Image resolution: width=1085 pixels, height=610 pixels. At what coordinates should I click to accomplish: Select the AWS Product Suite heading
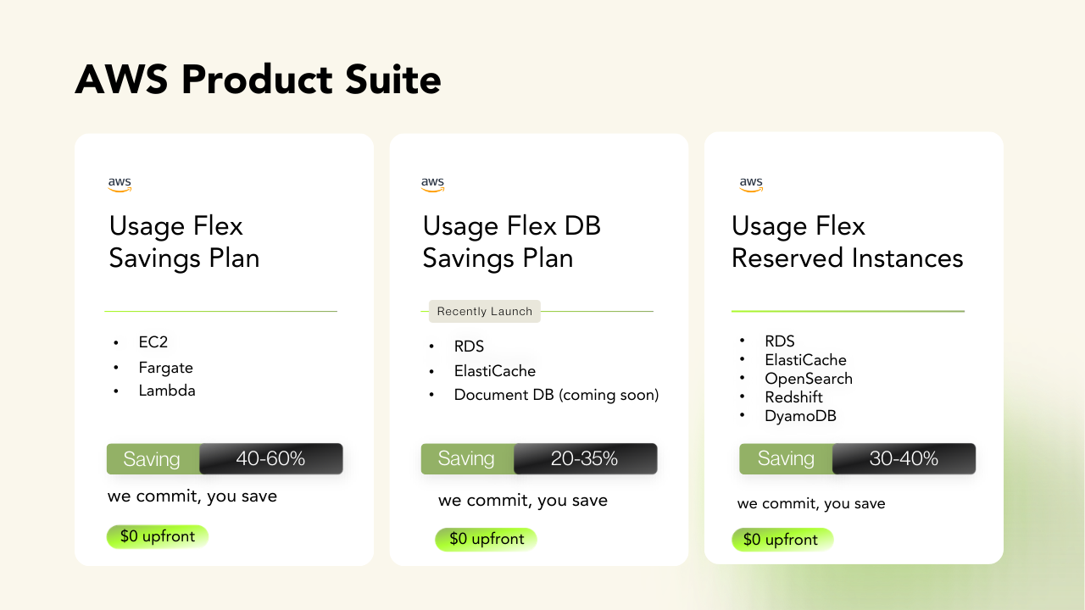coord(258,80)
